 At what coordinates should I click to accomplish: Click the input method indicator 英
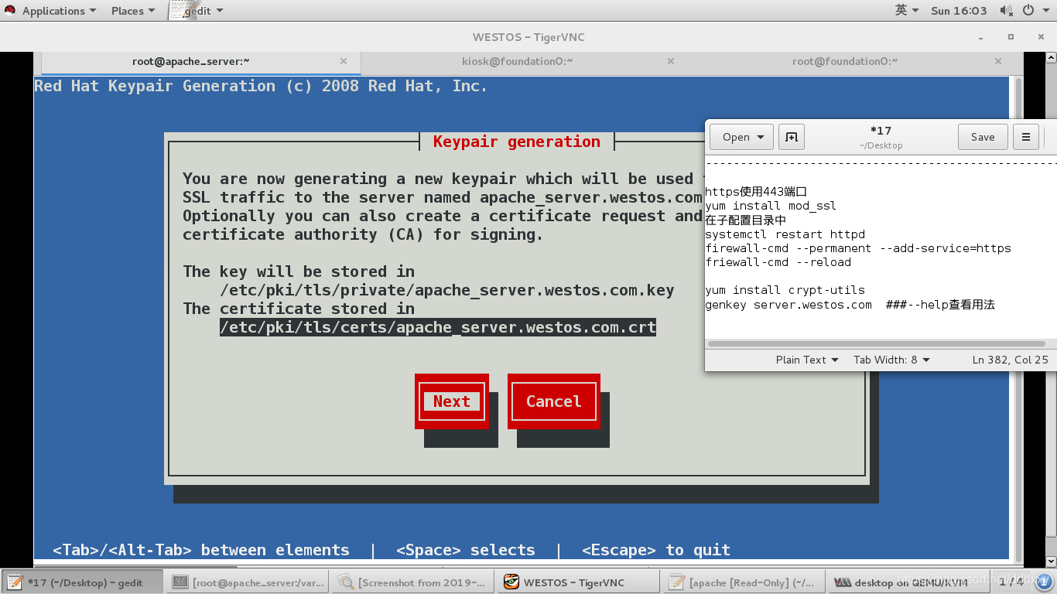tap(907, 11)
